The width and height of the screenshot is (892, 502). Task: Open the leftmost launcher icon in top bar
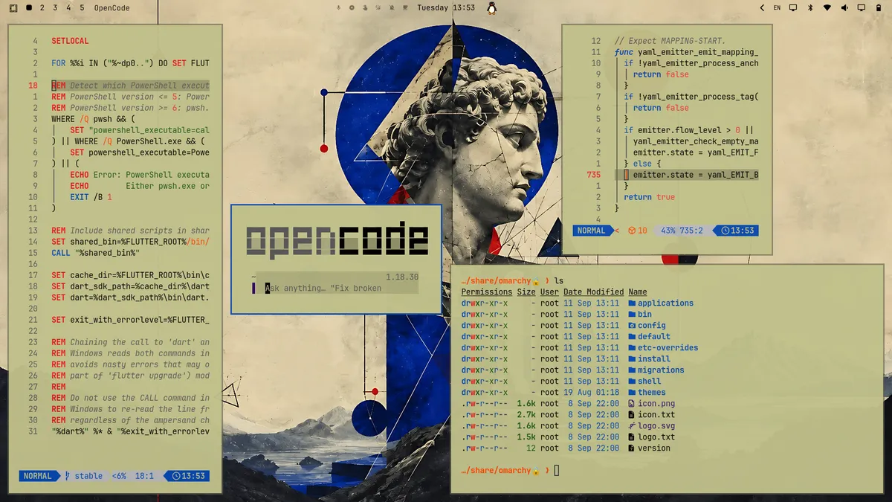pos(13,7)
